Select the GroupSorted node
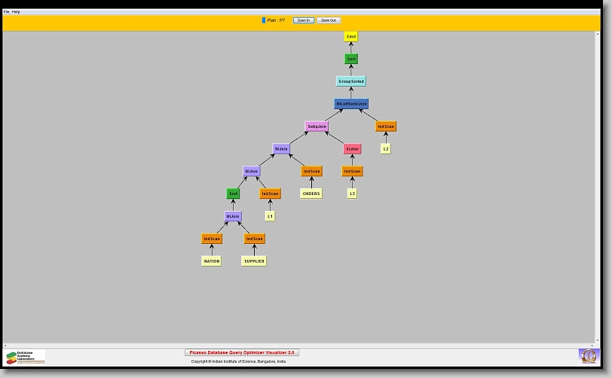Screen dimensions: 612x378 (x=351, y=81)
